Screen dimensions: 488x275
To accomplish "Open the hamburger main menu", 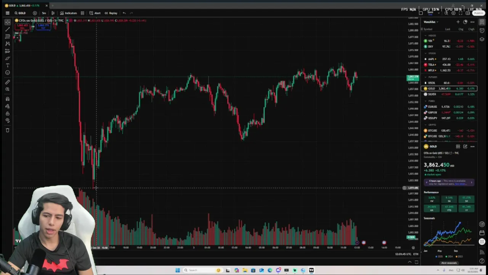I will pyautogui.click(x=7, y=13).
